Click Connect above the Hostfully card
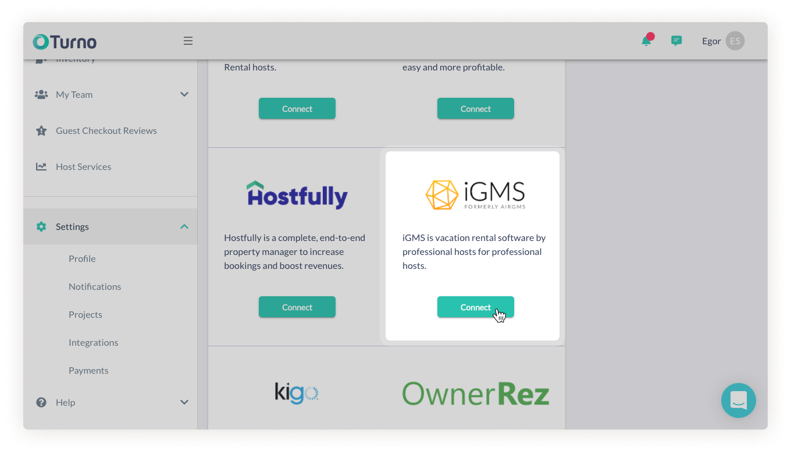The image size is (791, 454). pyautogui.click(x=297, y=109)
